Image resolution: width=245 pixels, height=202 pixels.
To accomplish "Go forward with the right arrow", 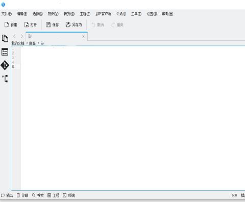I will (x=22, y=36).
